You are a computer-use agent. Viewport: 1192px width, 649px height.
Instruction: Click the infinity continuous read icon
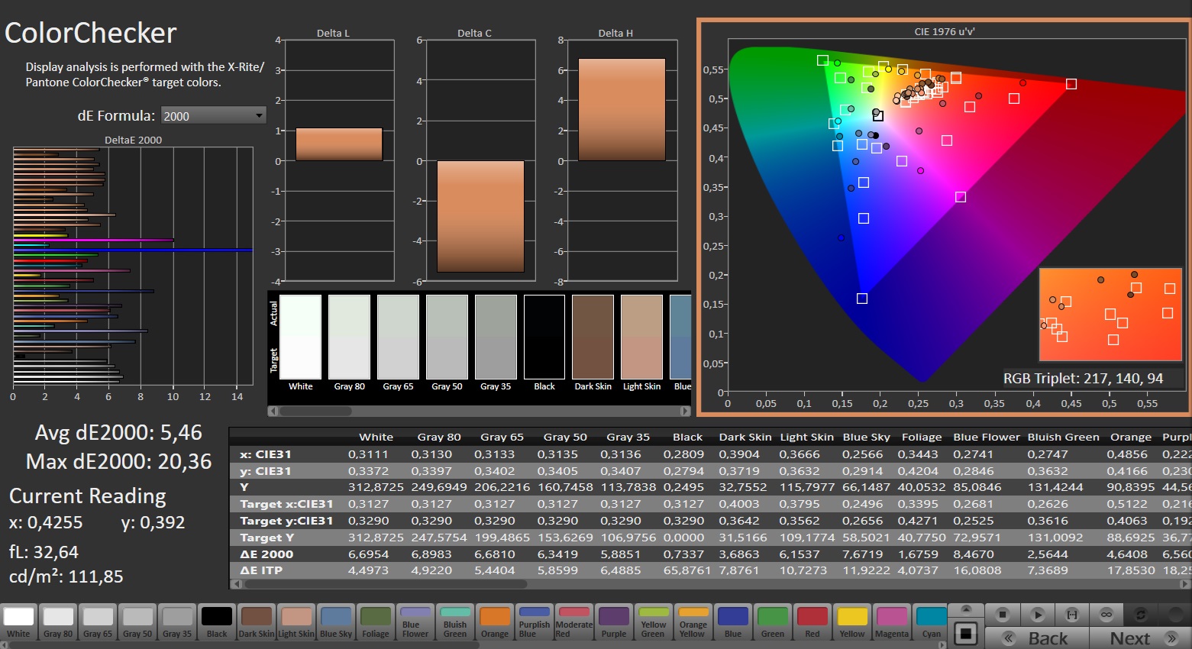1106,615
